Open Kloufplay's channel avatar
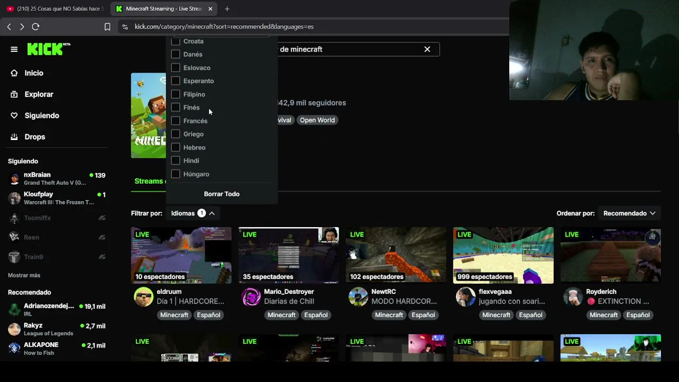This screenshot has height=382, width=679. [x=15, y=198]
